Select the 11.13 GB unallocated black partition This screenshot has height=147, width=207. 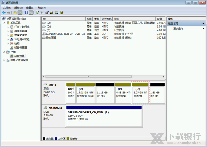(105, 93)
